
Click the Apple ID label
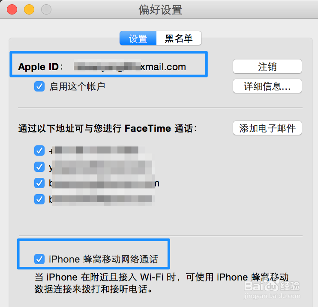coord(40,67)
